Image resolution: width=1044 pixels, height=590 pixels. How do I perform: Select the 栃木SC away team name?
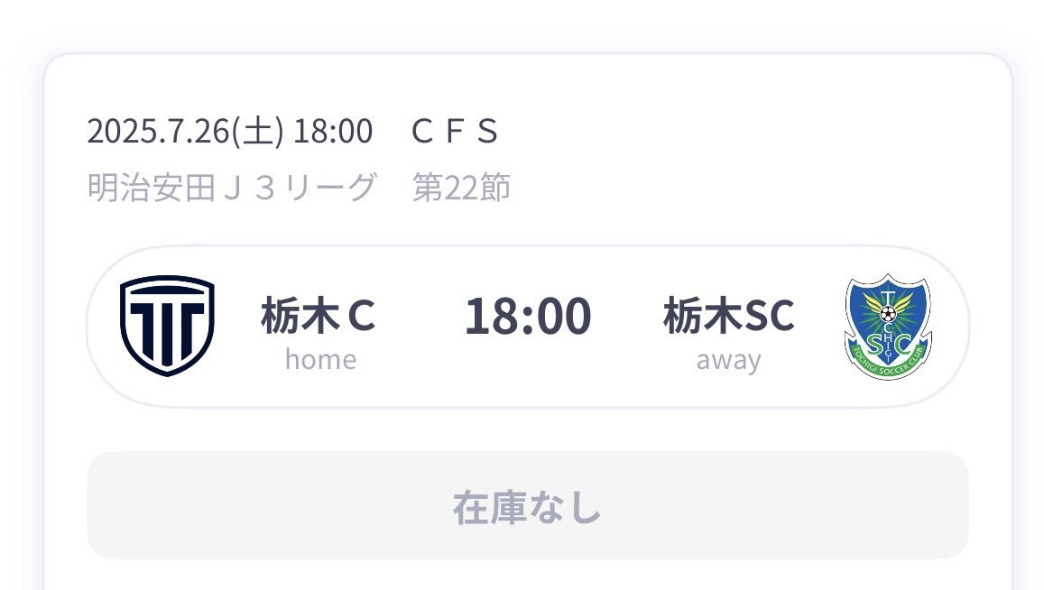pos(728,315)
